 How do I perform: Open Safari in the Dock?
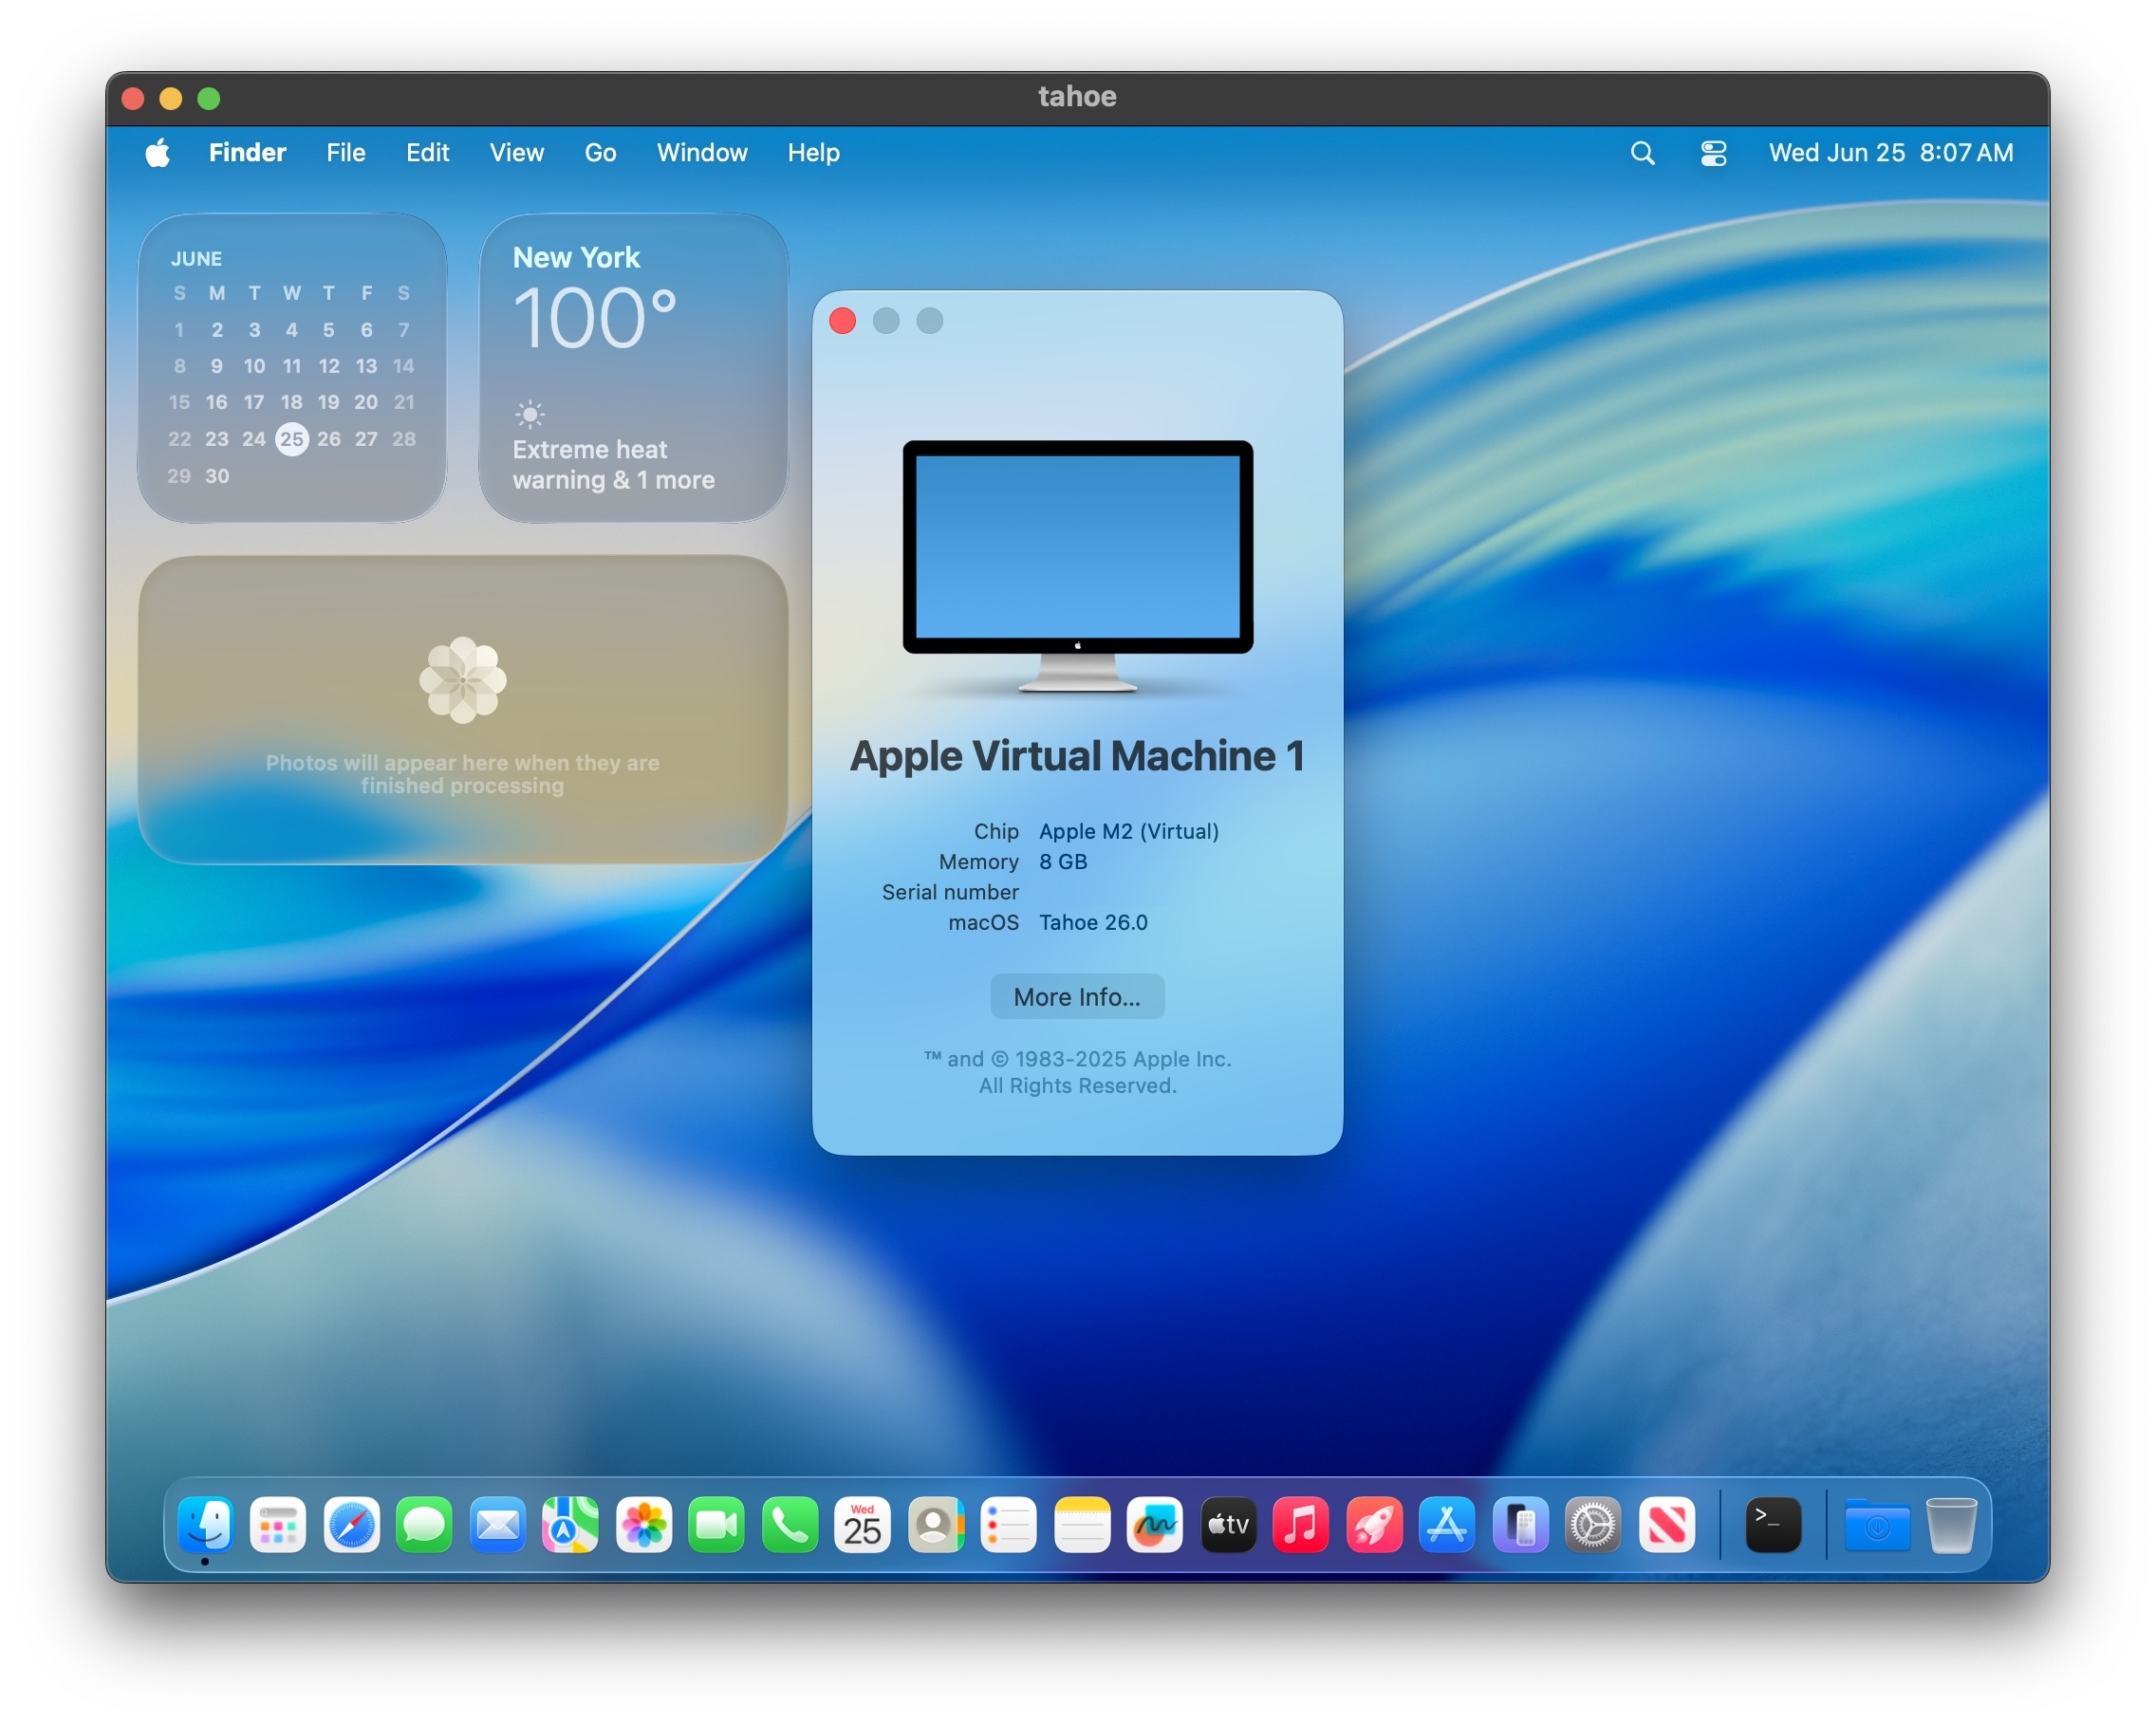tap(352, 1524)
